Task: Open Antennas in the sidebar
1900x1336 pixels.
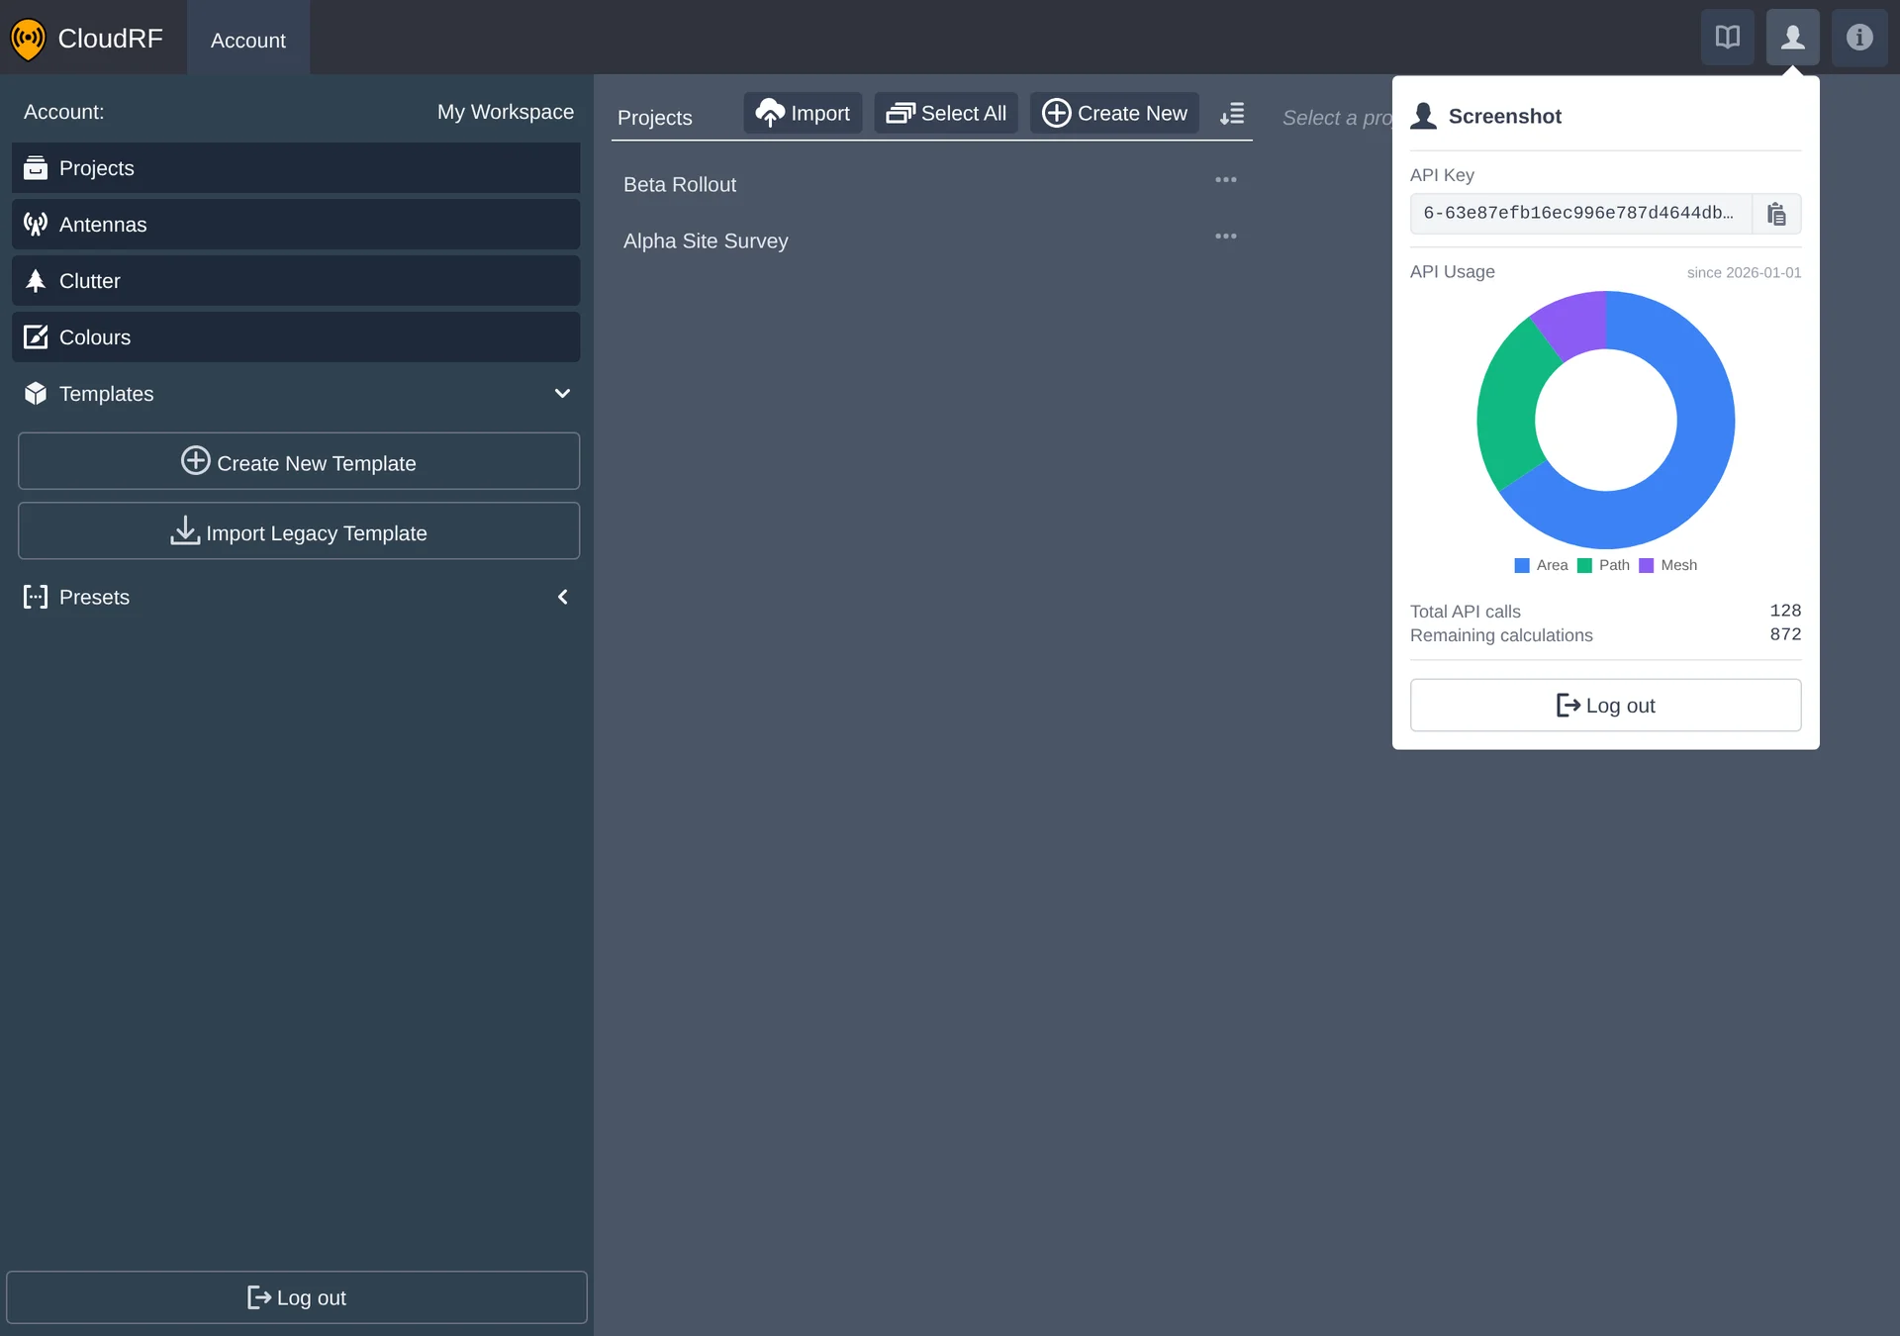Action: (296, 224)
